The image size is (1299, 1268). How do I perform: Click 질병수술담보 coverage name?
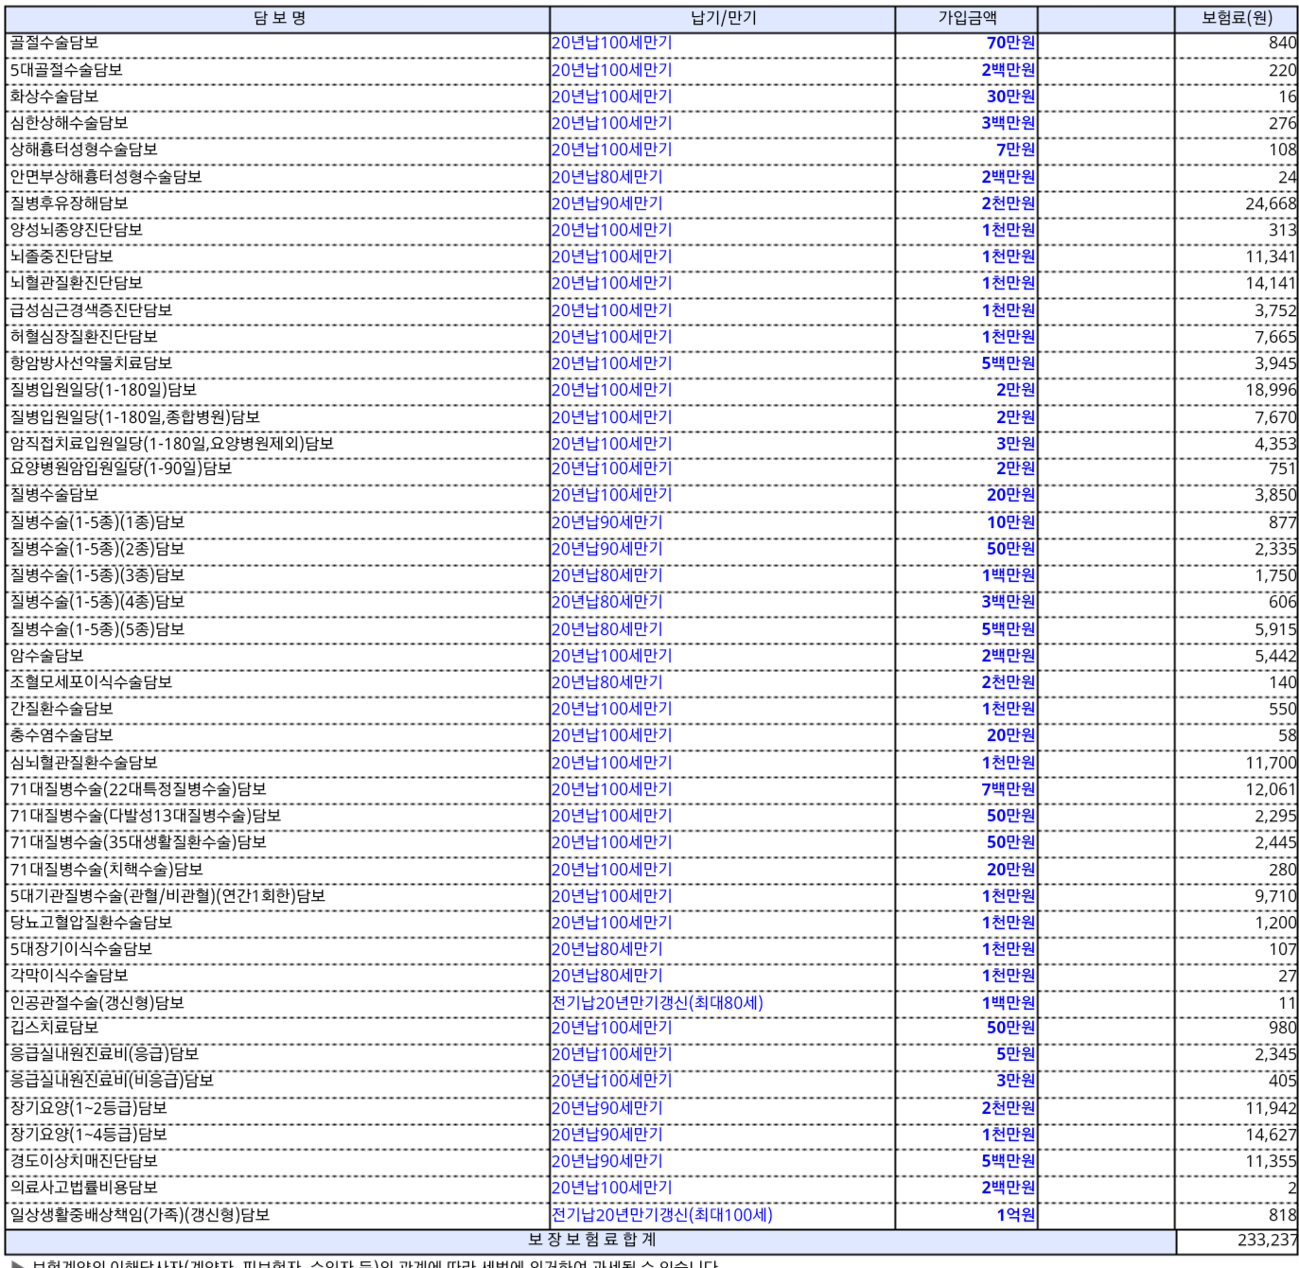tap(54, 495)
